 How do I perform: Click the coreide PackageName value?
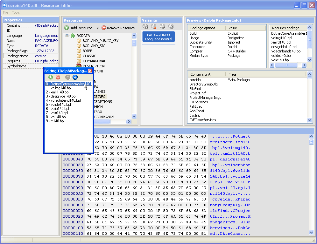coord(40,56)
